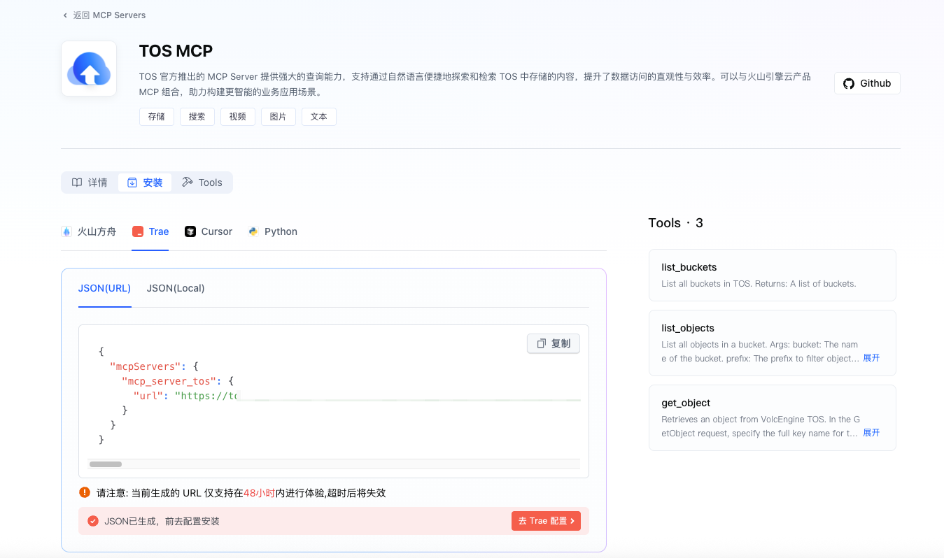Click the book icon beside 详情

coord(77,183)
